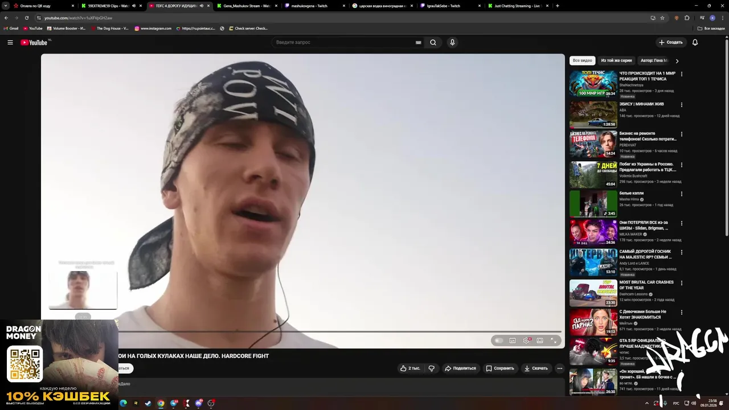729x410 pixels.
Task: Open the 'Бизнес на ремонте телефонов' thumbnail
Action: (x=593, y=143)
